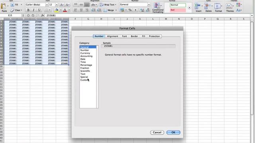Align text left

tap(75, 10)
